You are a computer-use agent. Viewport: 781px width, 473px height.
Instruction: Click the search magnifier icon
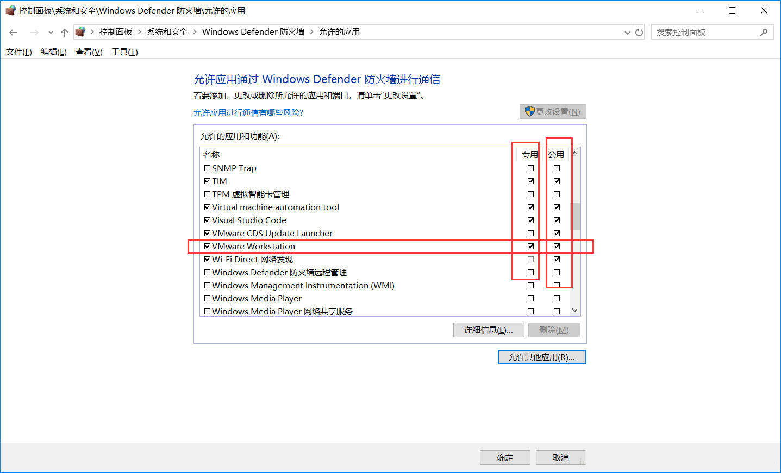(764, 33)
